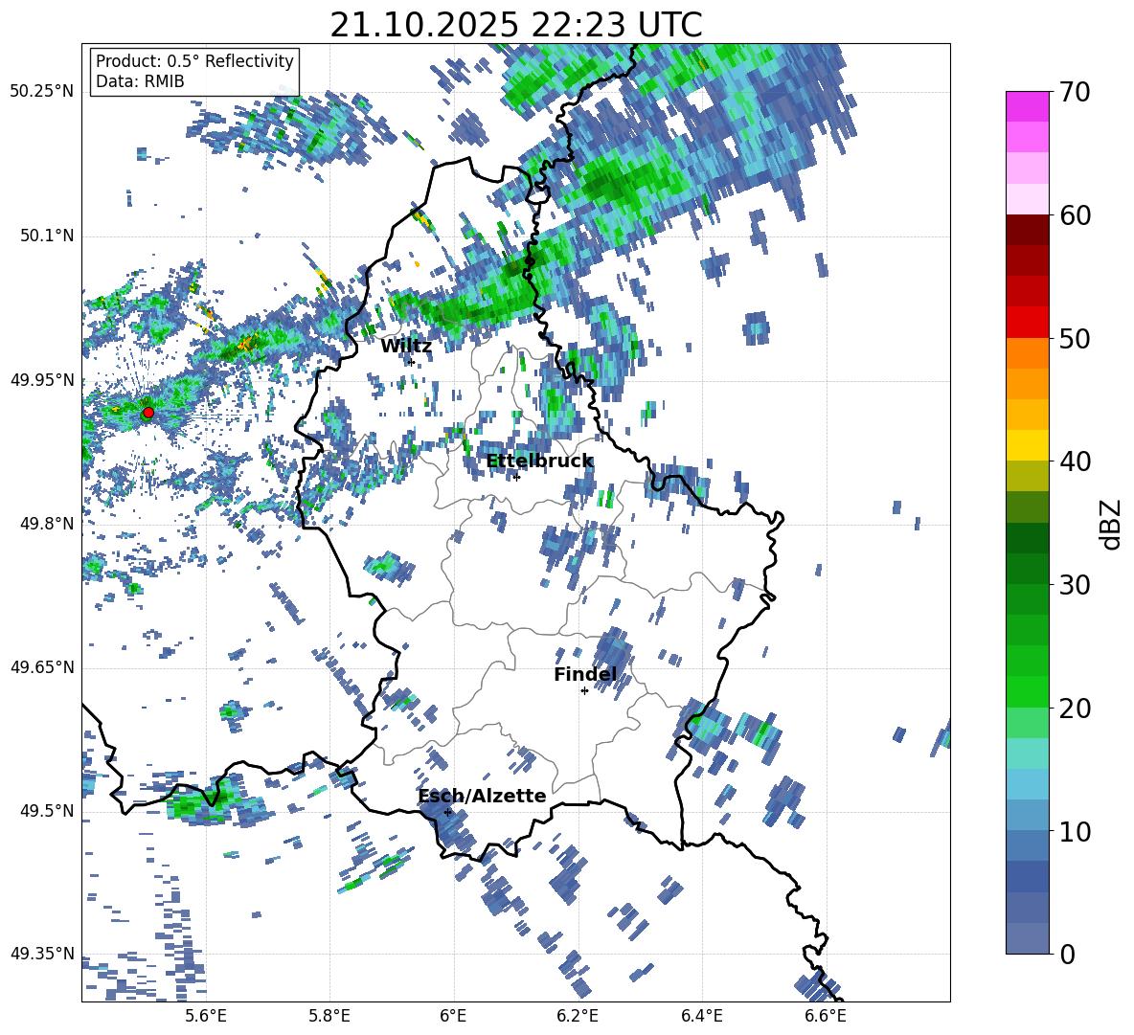Viewport: 1134px width, 1035px height.
Task: Click the 5.8°E longitude tick label
Action: (x=329, y=1016)
